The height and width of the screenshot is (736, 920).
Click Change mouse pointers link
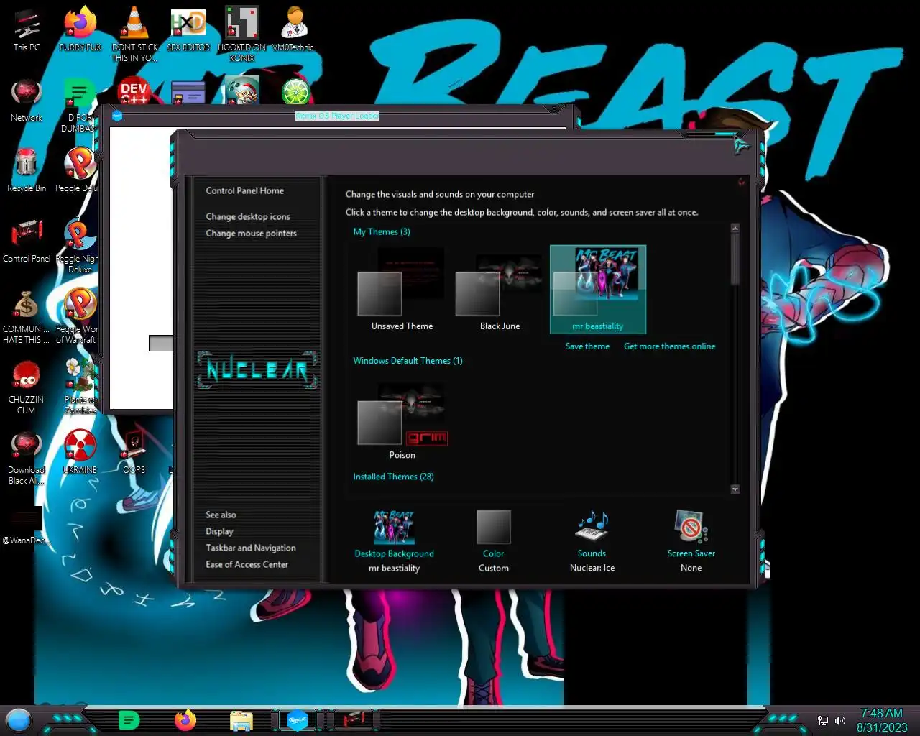[251, 233]
